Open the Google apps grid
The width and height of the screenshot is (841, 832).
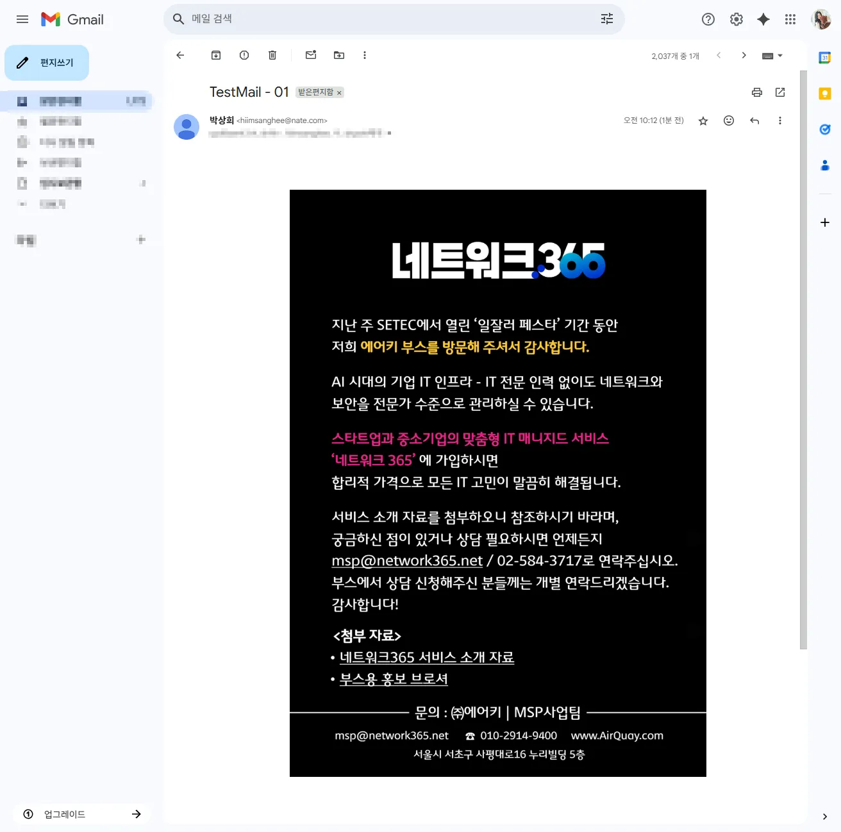(x=790, y=19)
